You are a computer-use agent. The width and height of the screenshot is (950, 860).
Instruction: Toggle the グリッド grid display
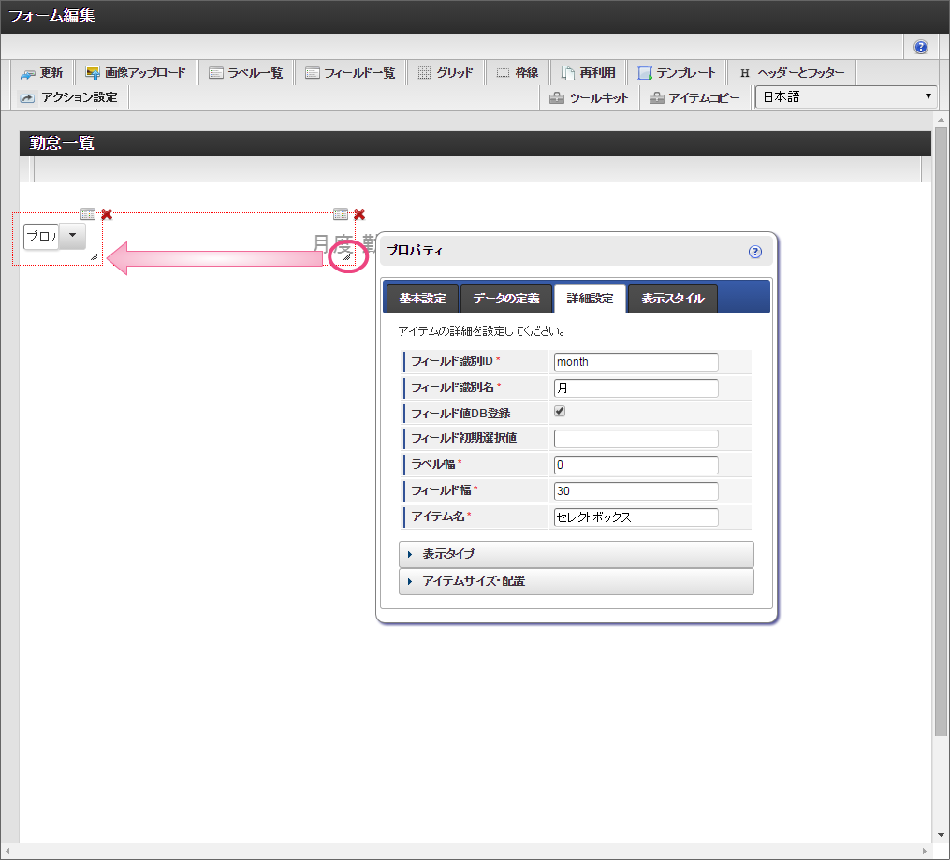446,73
